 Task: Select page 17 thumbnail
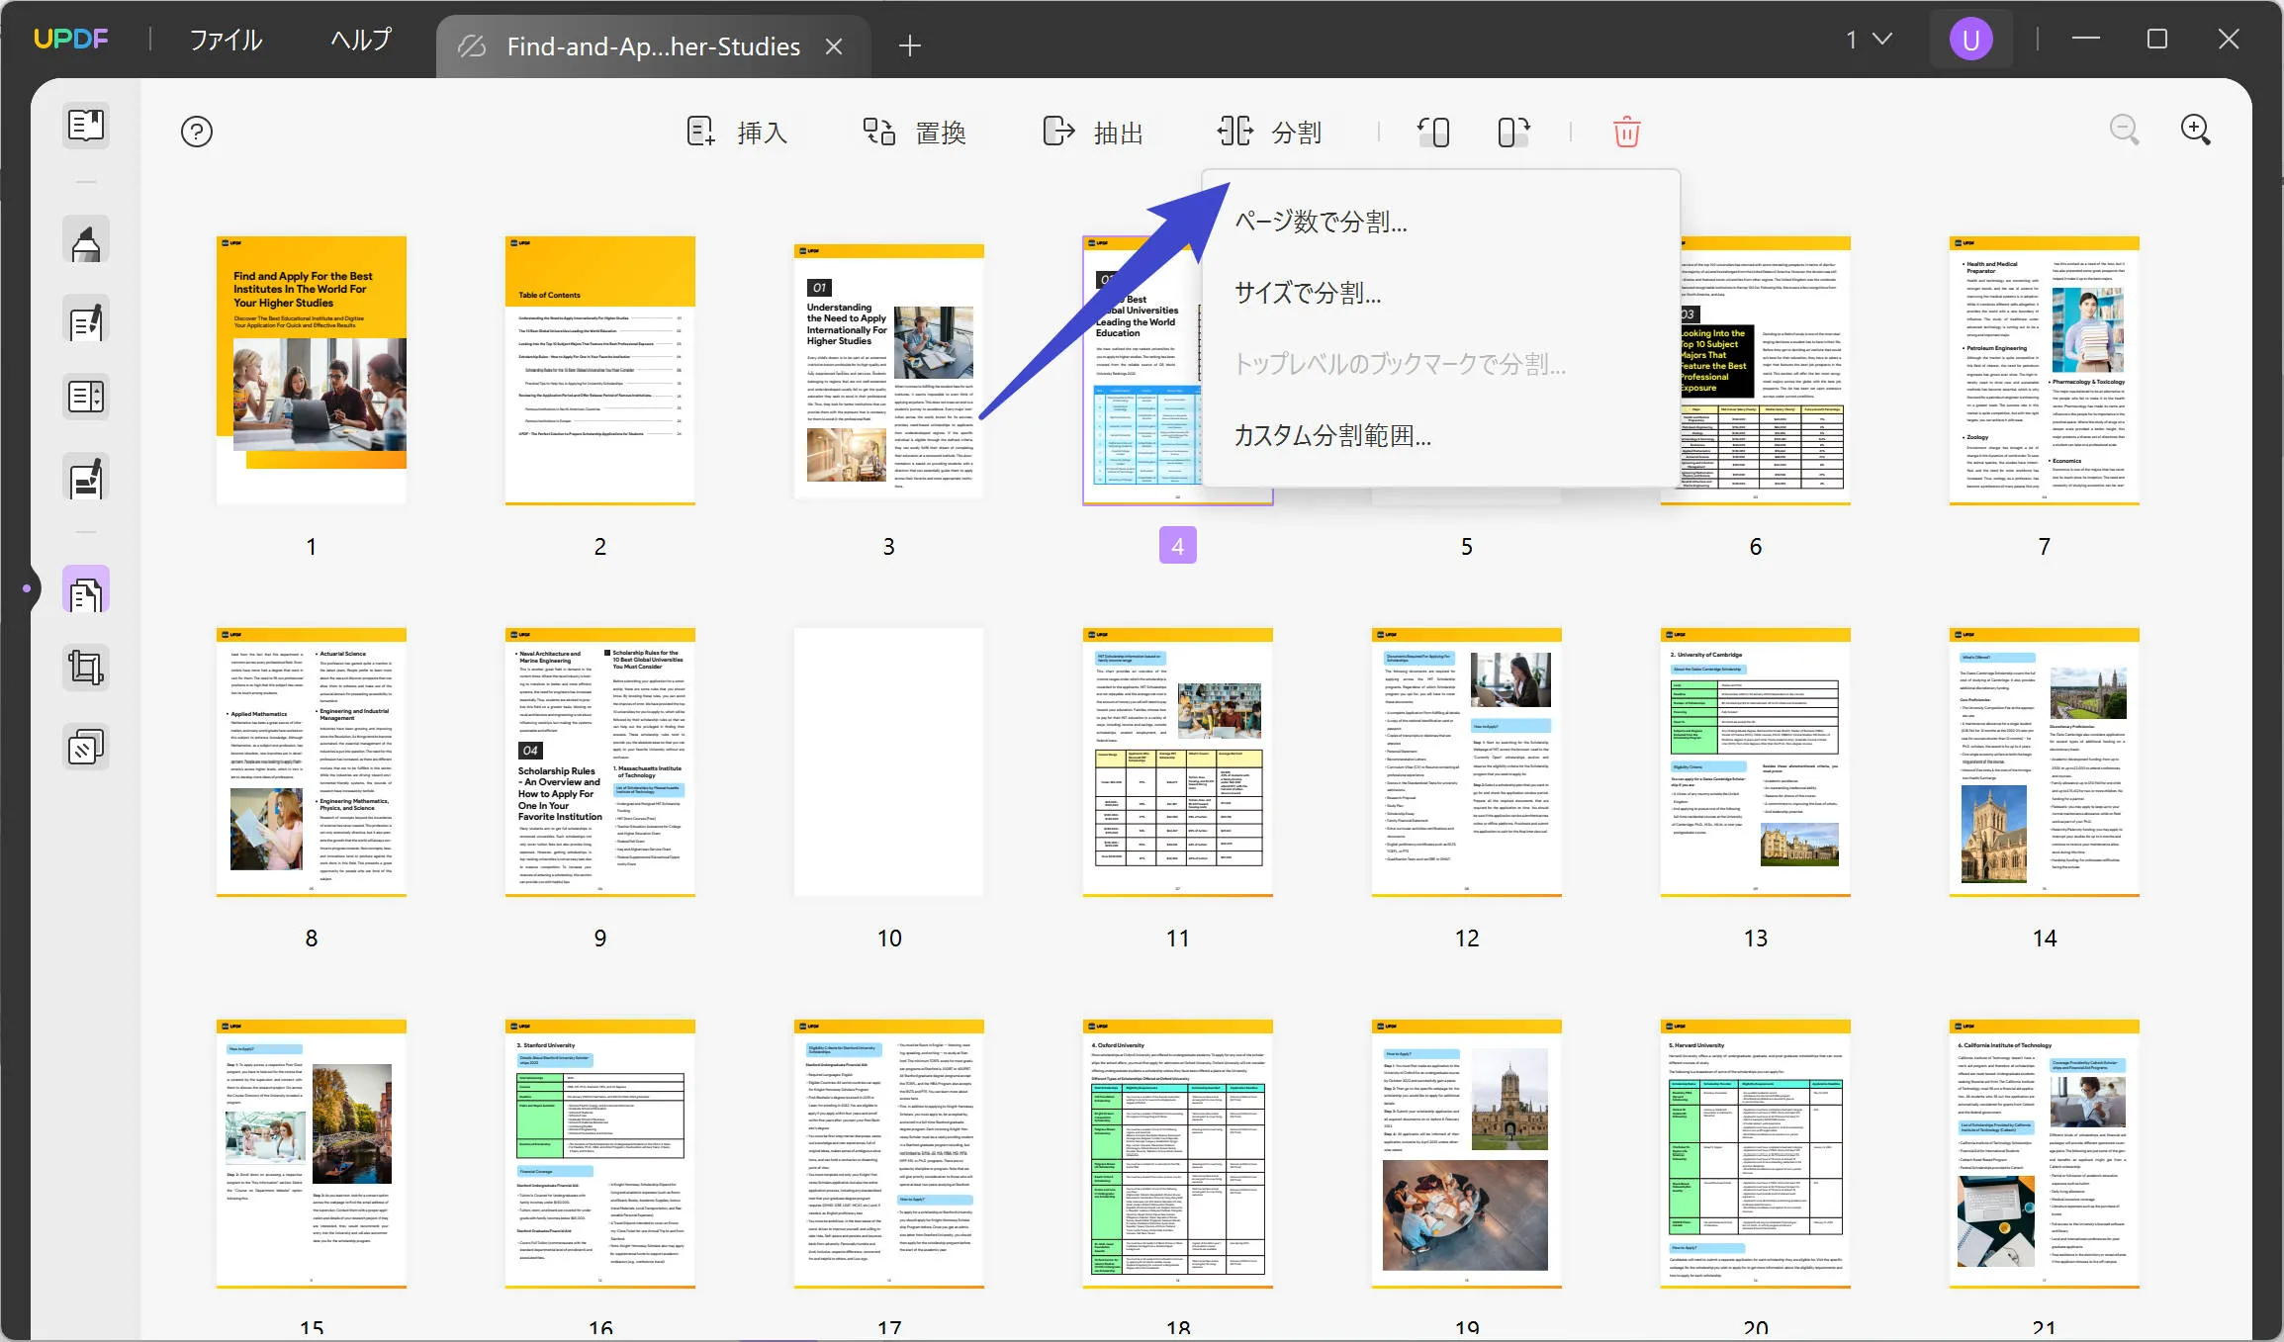tap(889, 1154)
